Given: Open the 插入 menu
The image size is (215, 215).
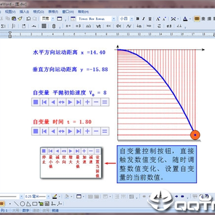Looking at the screenshot, I should [24, 11].
